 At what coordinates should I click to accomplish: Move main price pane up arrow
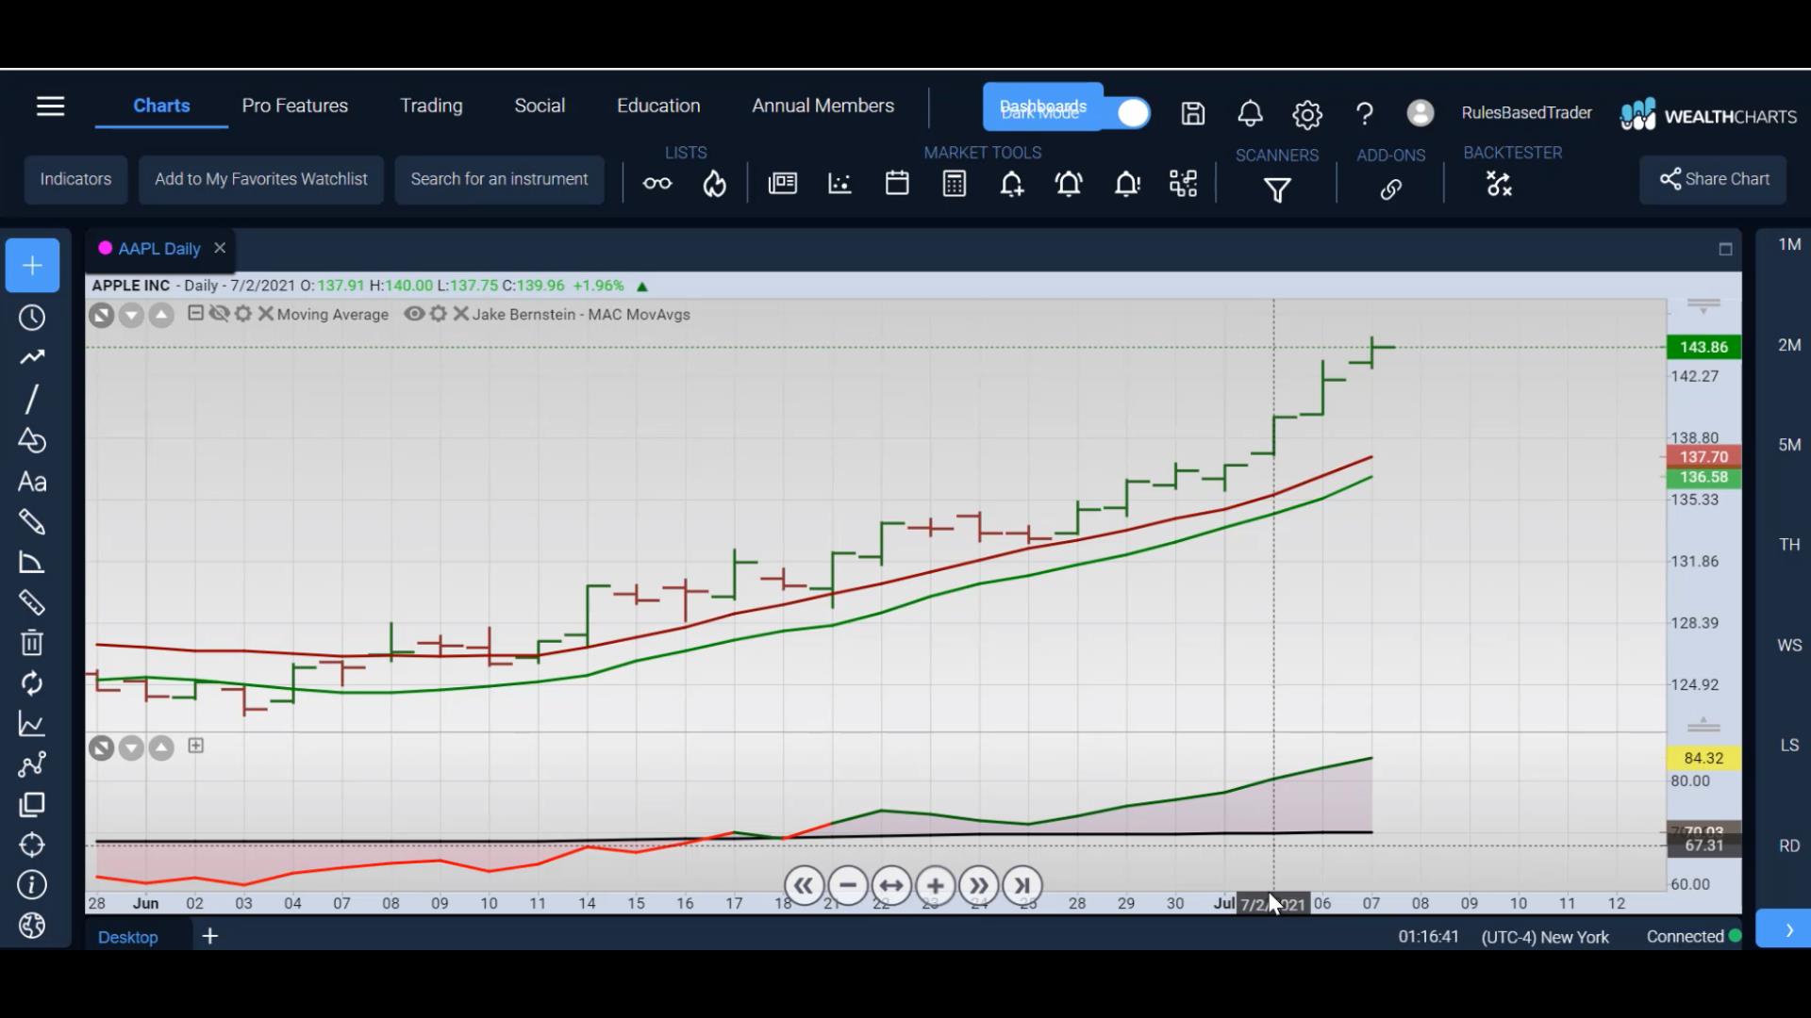click(161, 315)
